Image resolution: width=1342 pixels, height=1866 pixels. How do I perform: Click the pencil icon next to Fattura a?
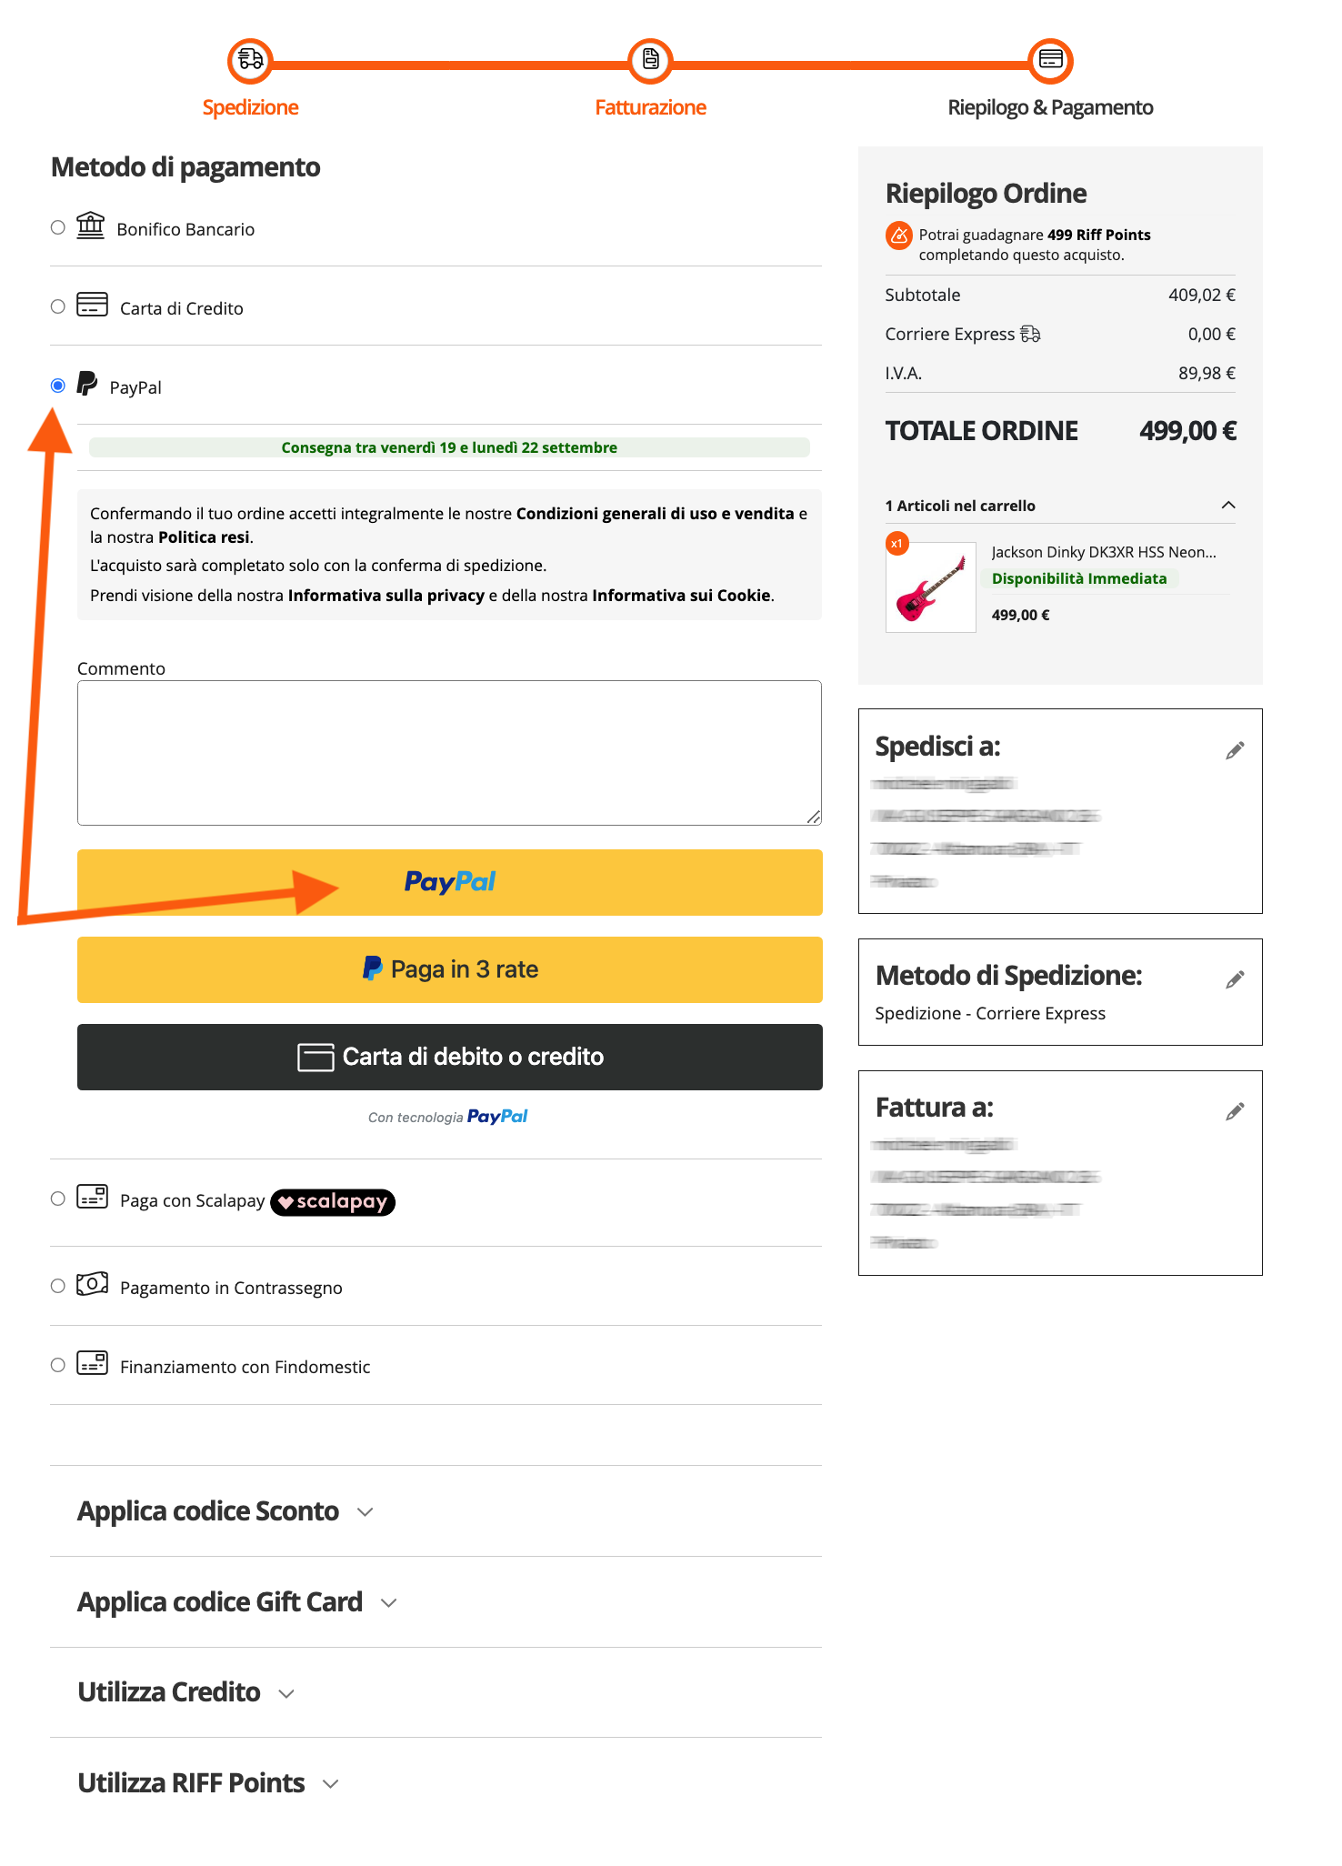click(x=1235, y=1111)
